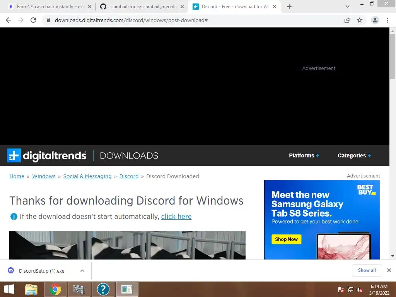Click Shop Now in Best Buy ad
Viewport: 396px width, 297px height.
click(287, 239)
